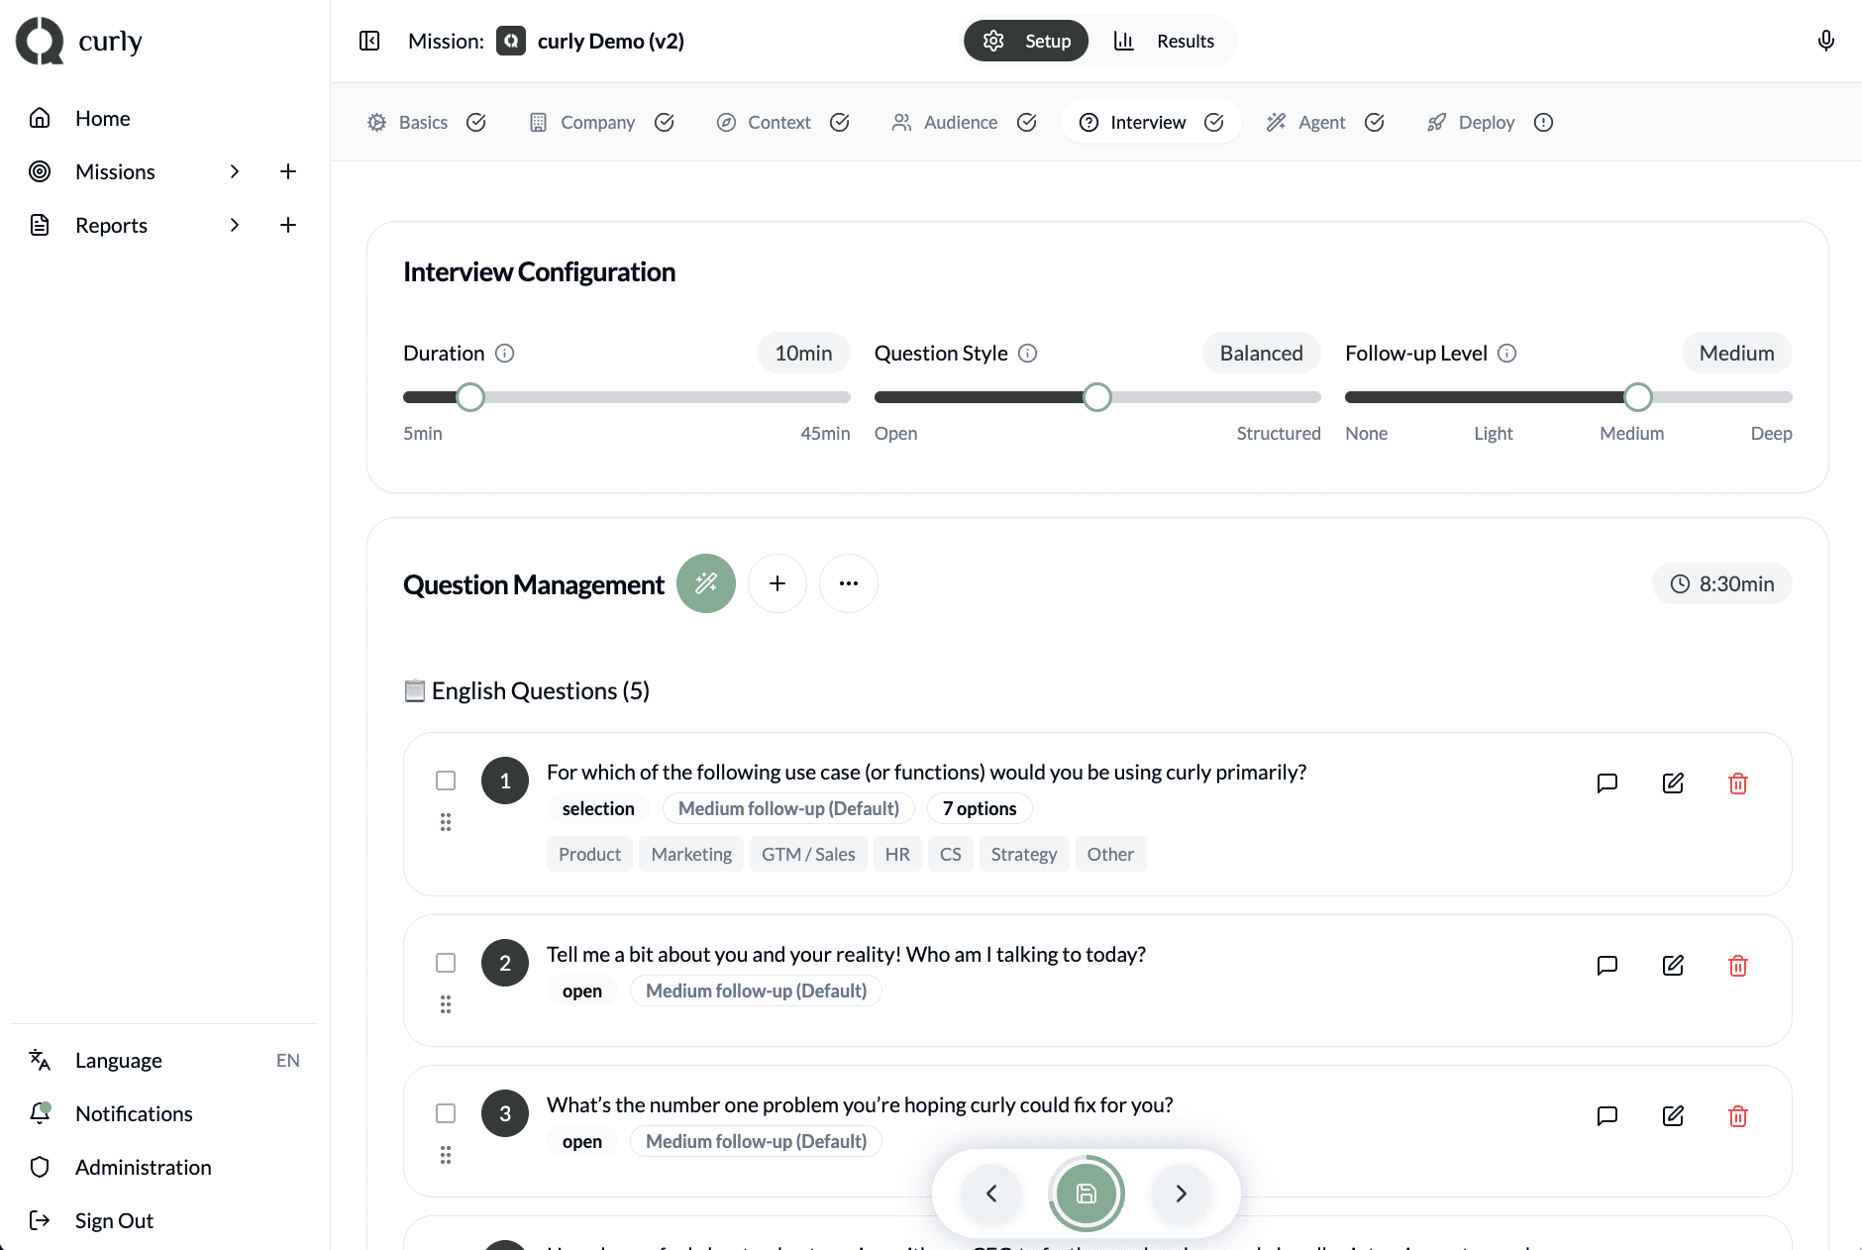Click the Question Style info icon

(1028, 354)
